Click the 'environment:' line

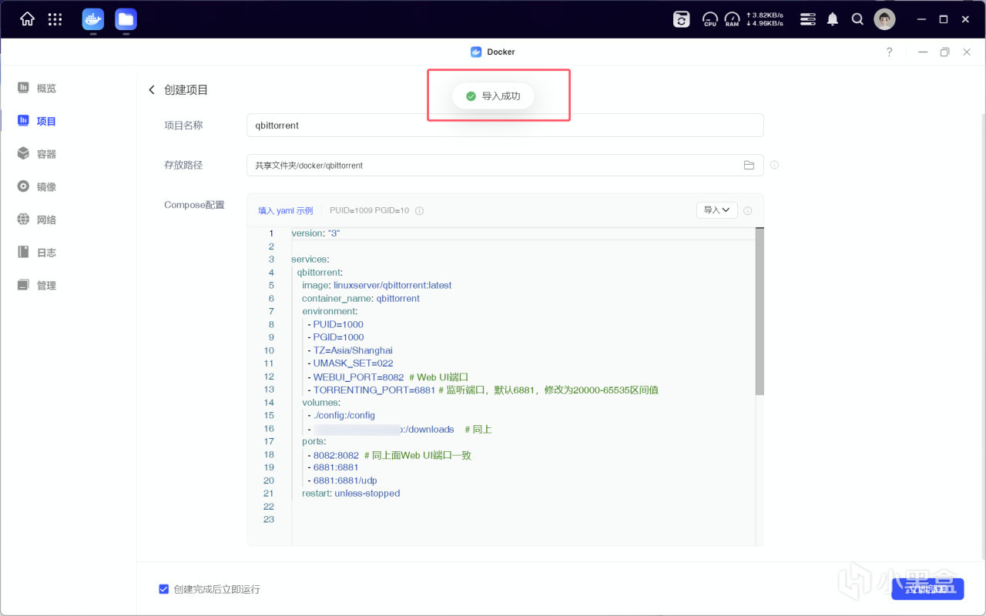(330, 312)
